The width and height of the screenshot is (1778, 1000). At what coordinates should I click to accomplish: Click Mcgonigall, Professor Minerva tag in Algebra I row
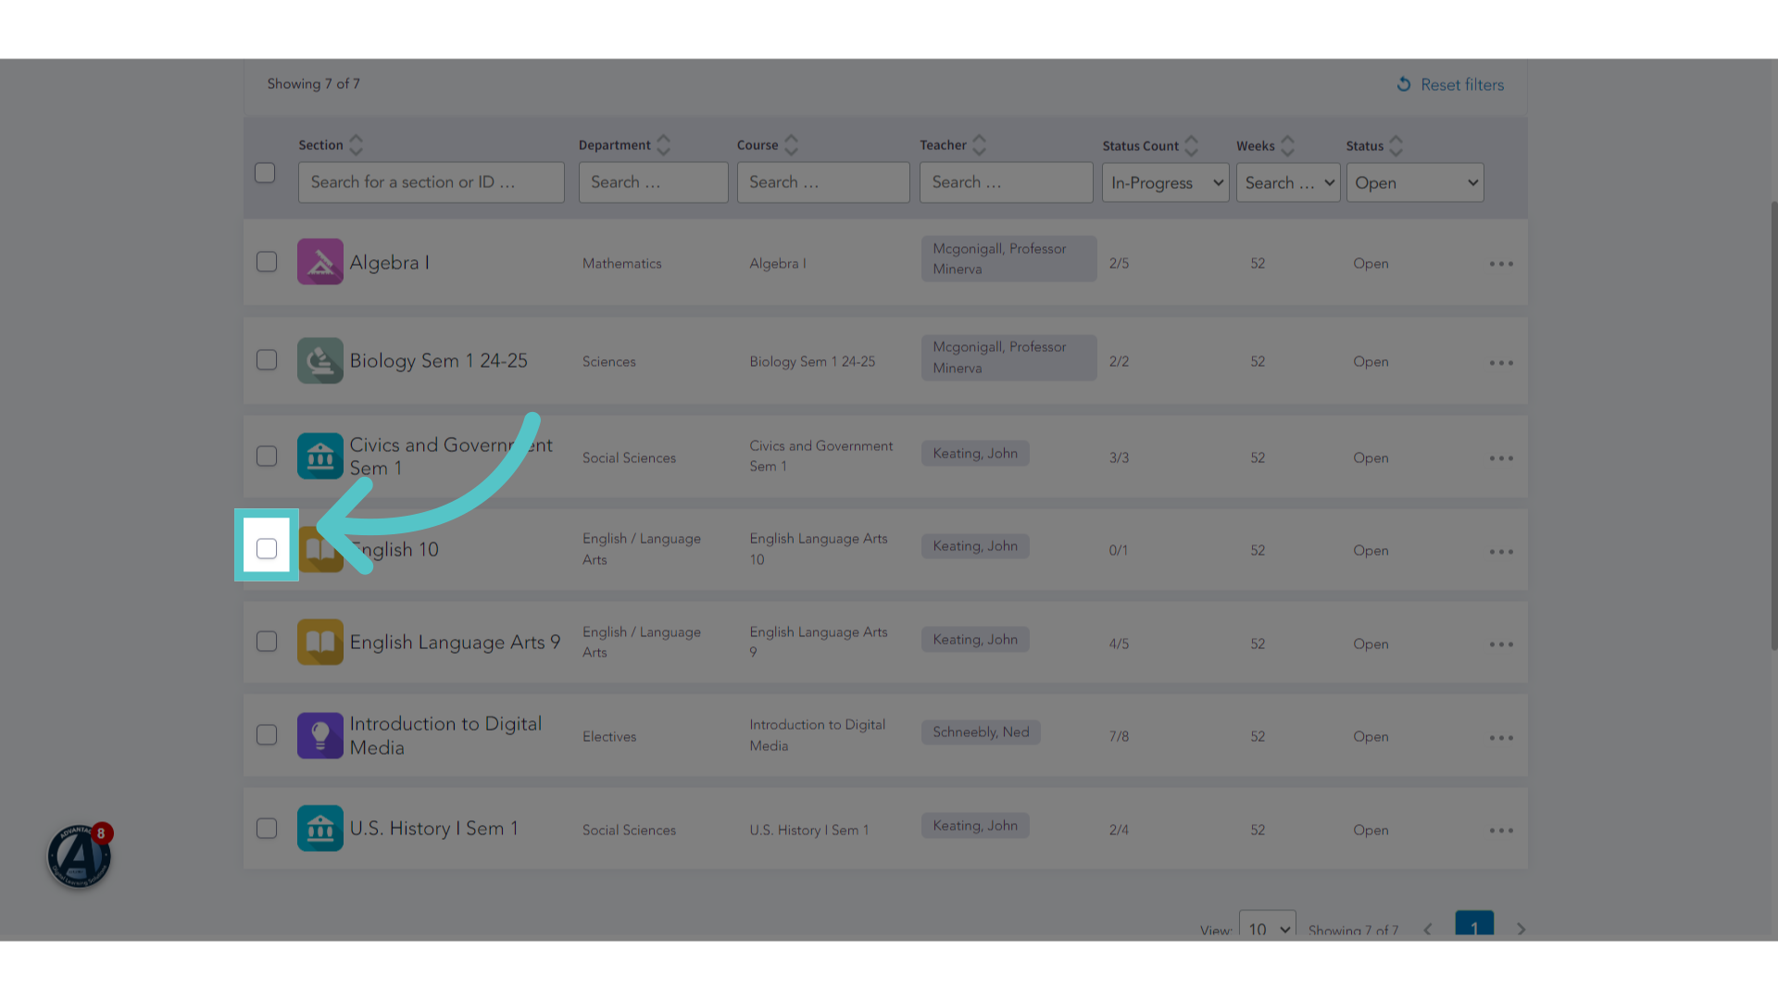(1008, 259)
